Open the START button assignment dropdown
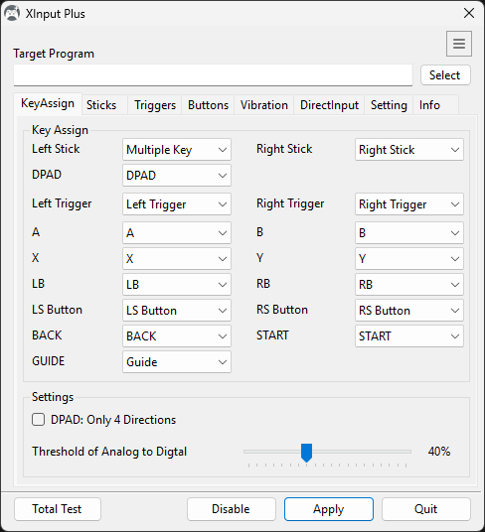The image size is (485, 532). coord(409,335)
